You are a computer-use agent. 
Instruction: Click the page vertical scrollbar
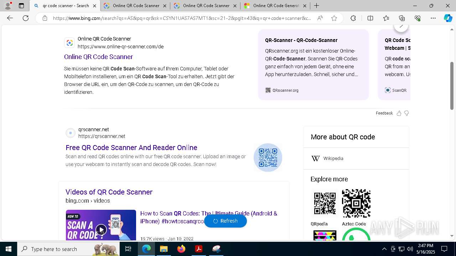click(x=452, y=86)
